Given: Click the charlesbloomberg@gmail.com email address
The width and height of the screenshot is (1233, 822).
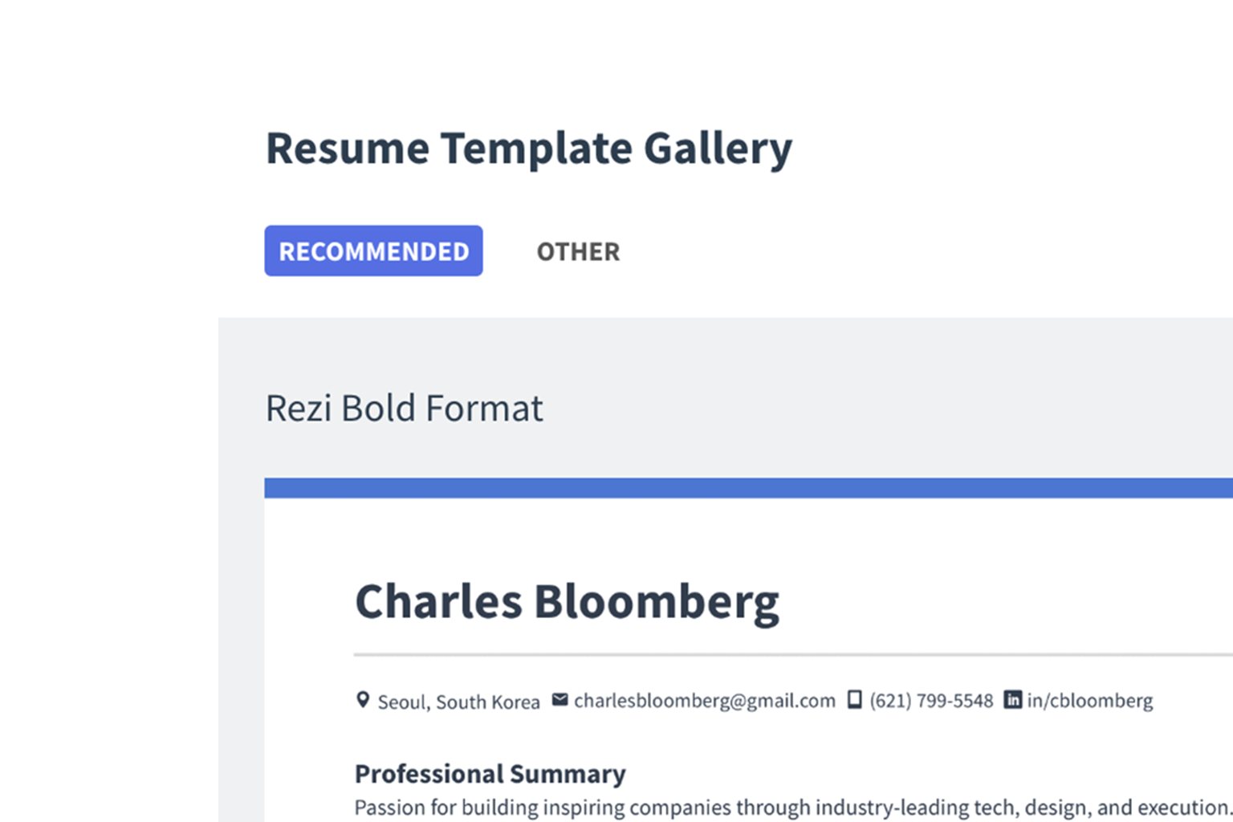Looking at the screenshot, I should pyautogui.click(x=704, y=701).
